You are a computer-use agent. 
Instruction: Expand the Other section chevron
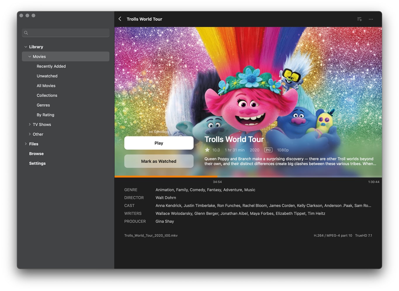[x=30, y=134]
